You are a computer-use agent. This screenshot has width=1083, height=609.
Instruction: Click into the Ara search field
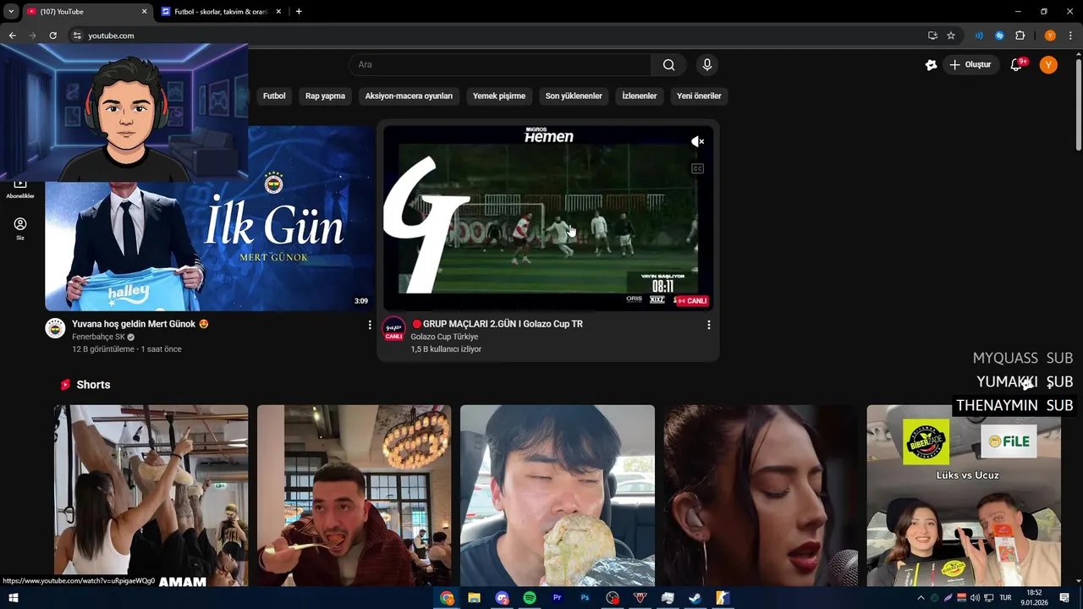(x=500, y=65)
